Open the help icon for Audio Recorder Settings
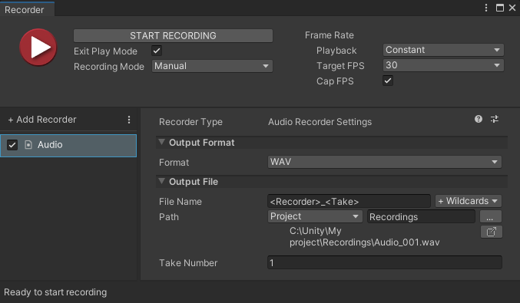The height and width of the screenshot is (303, 520). point(479,119)
